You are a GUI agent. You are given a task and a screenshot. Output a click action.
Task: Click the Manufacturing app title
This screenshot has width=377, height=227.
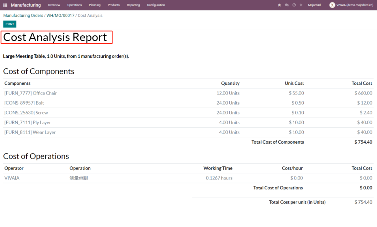click(x=25, y=5)
